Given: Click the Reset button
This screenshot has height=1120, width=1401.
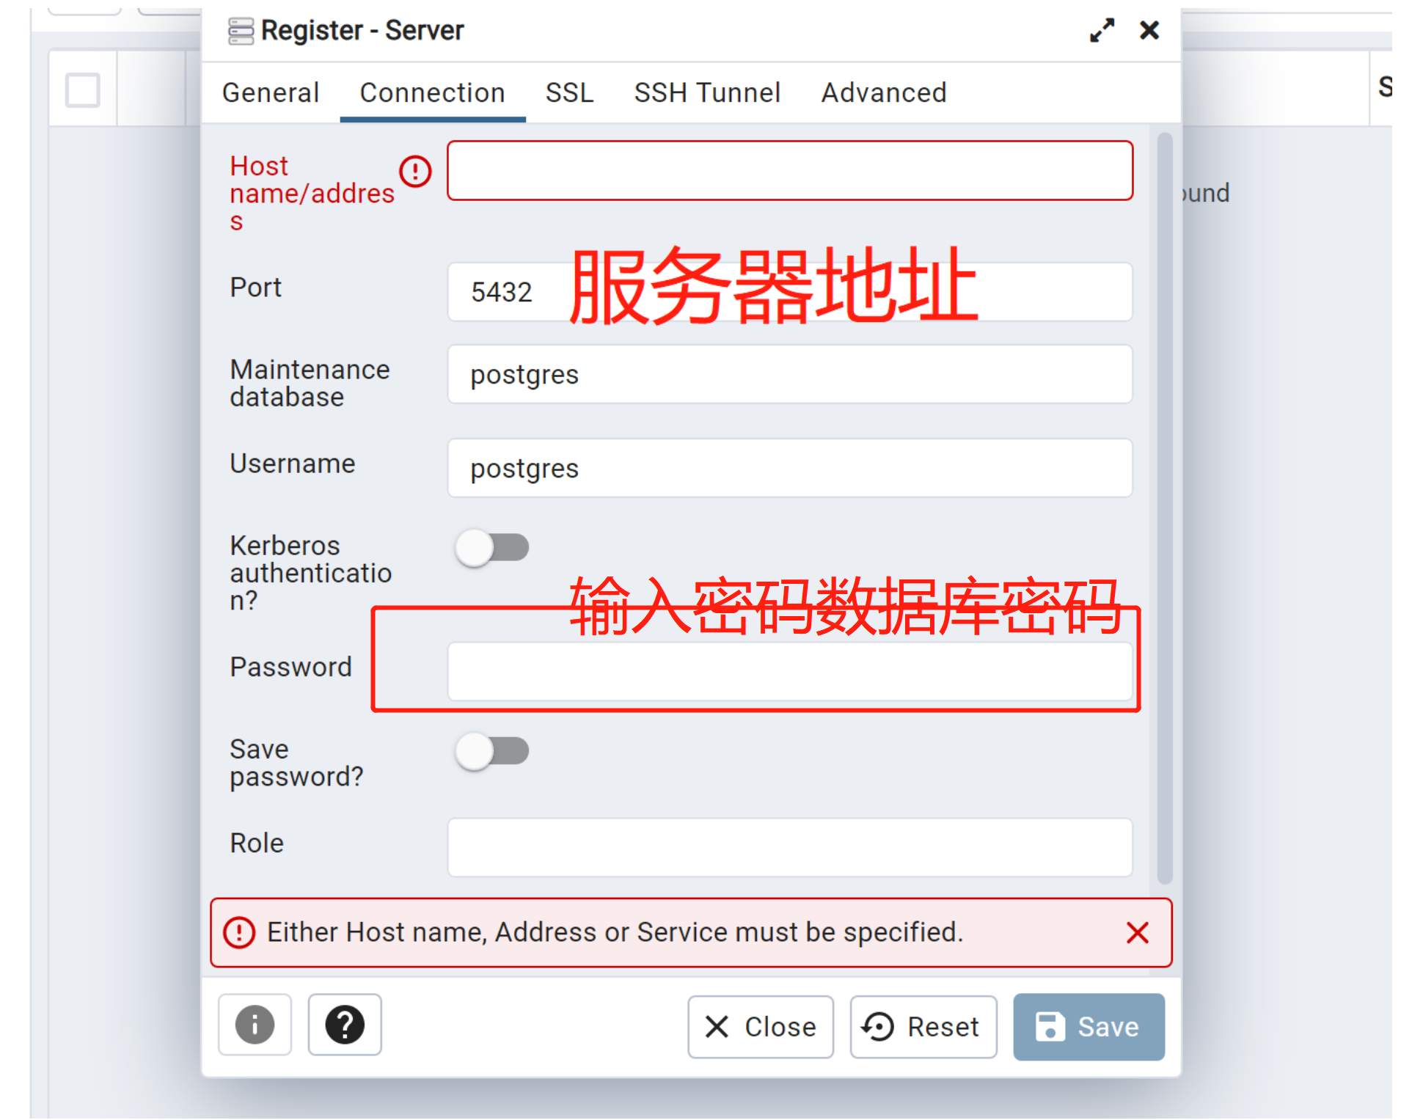Looking at the screenshot, I should [923, 1027].
